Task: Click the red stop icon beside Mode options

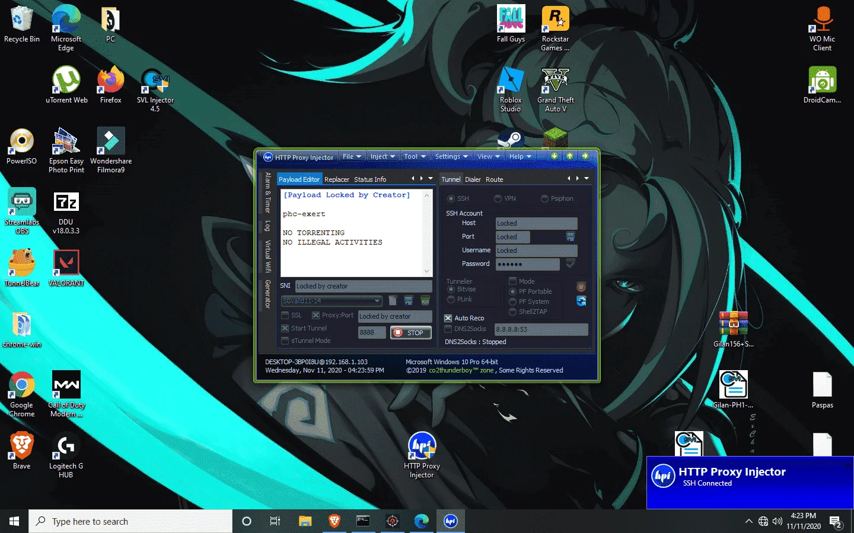Action: click(581, 287)
